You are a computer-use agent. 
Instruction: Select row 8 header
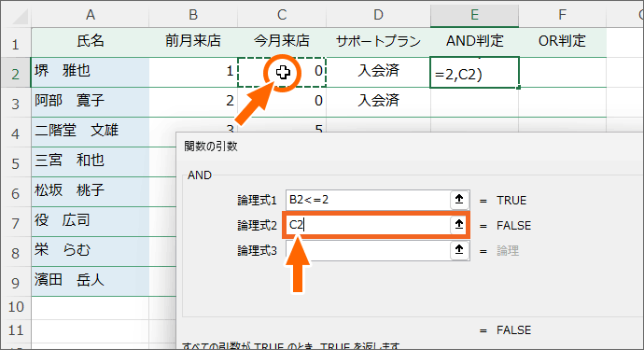coord(16,252)
